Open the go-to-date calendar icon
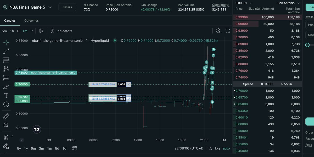The height and width of the screenshot is (157, 314). click(75, 148)
